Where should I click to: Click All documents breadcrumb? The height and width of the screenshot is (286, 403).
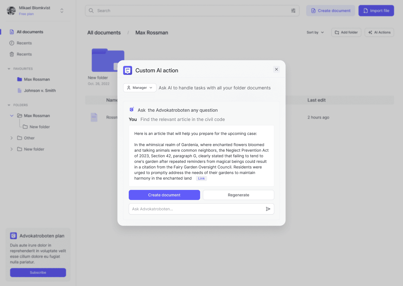(x=104, y=33)
